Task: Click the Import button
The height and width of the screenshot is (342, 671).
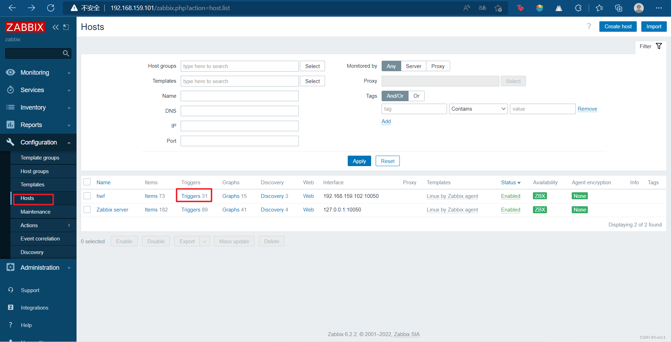Action: pos(654,27)
